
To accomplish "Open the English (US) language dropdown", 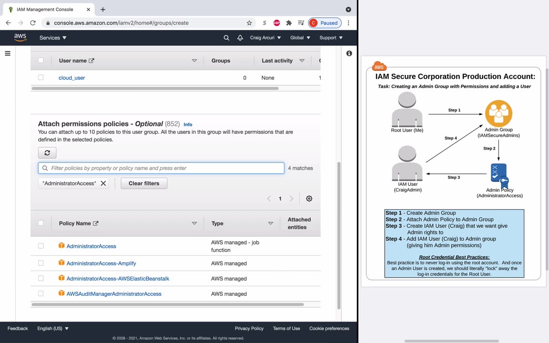I will pyautogui.click(x=53, y=328).
